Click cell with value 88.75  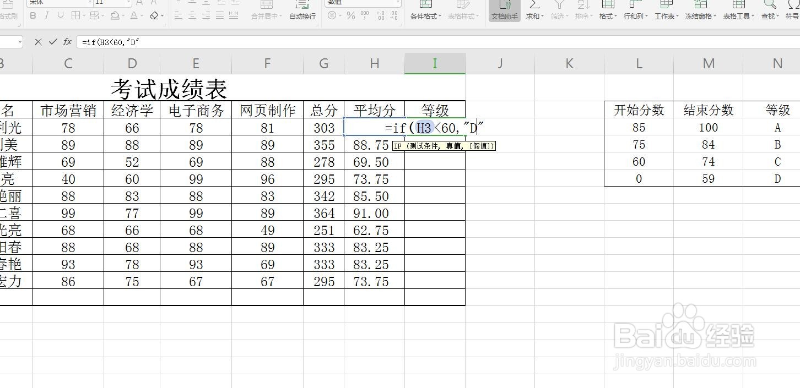(374, 145)
